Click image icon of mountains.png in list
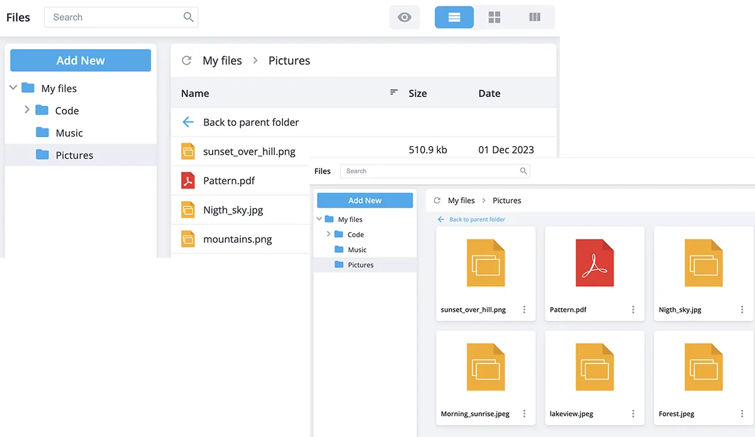Image resolution: width=755 pixels, height=437 pixels. coord(188,239)
